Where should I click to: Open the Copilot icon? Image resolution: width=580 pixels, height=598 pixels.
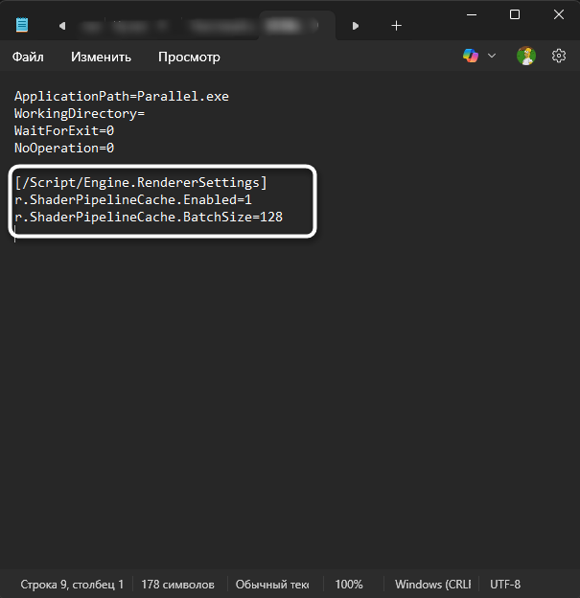click(x=471, y=56)
